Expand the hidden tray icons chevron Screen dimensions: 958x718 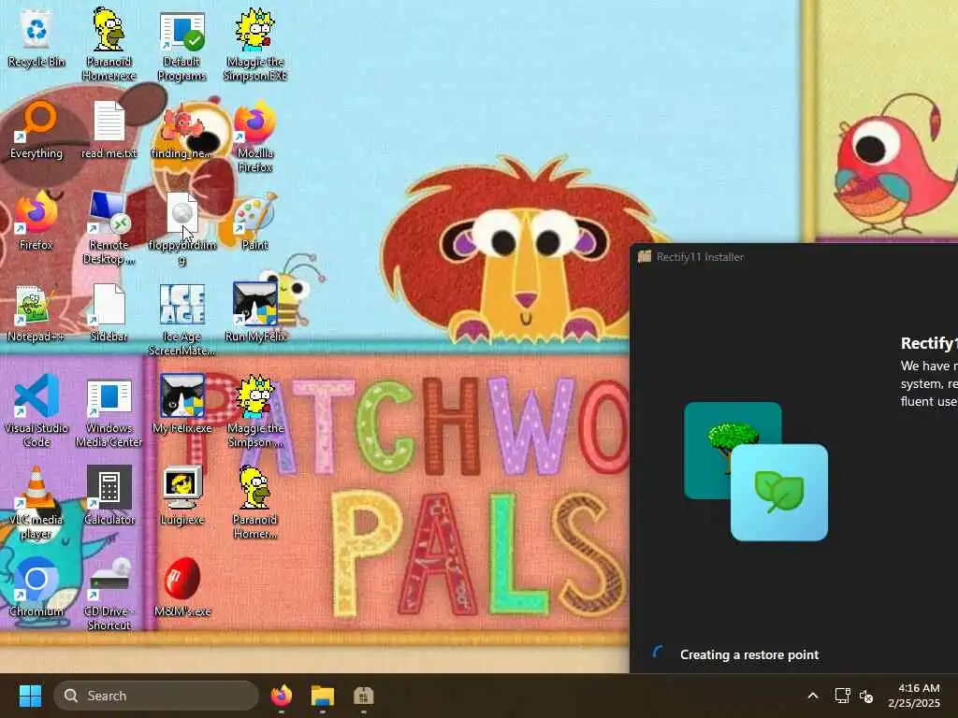813,696
